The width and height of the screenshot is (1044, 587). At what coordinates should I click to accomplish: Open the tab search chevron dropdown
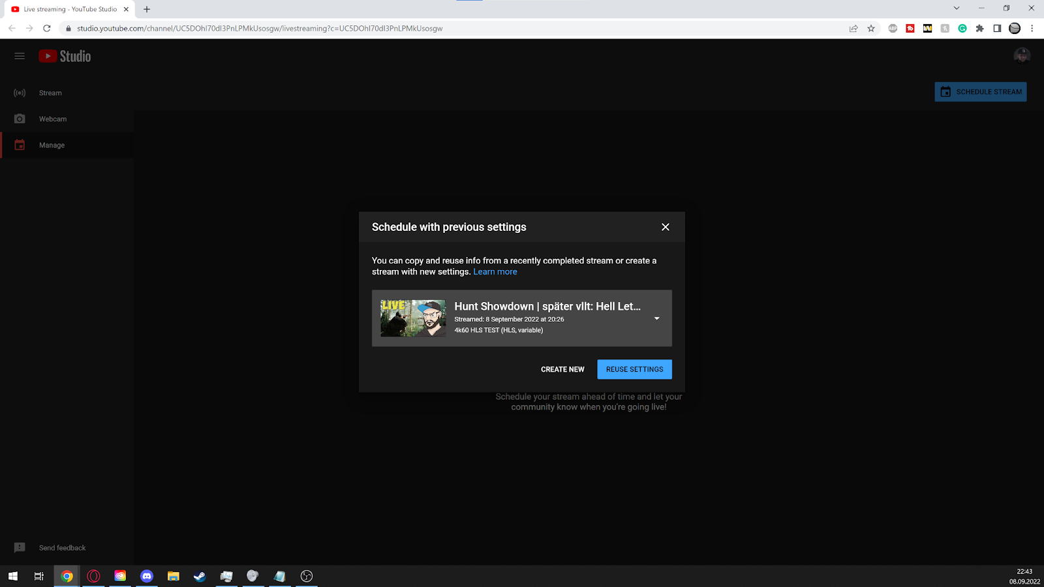click(957, 8)
